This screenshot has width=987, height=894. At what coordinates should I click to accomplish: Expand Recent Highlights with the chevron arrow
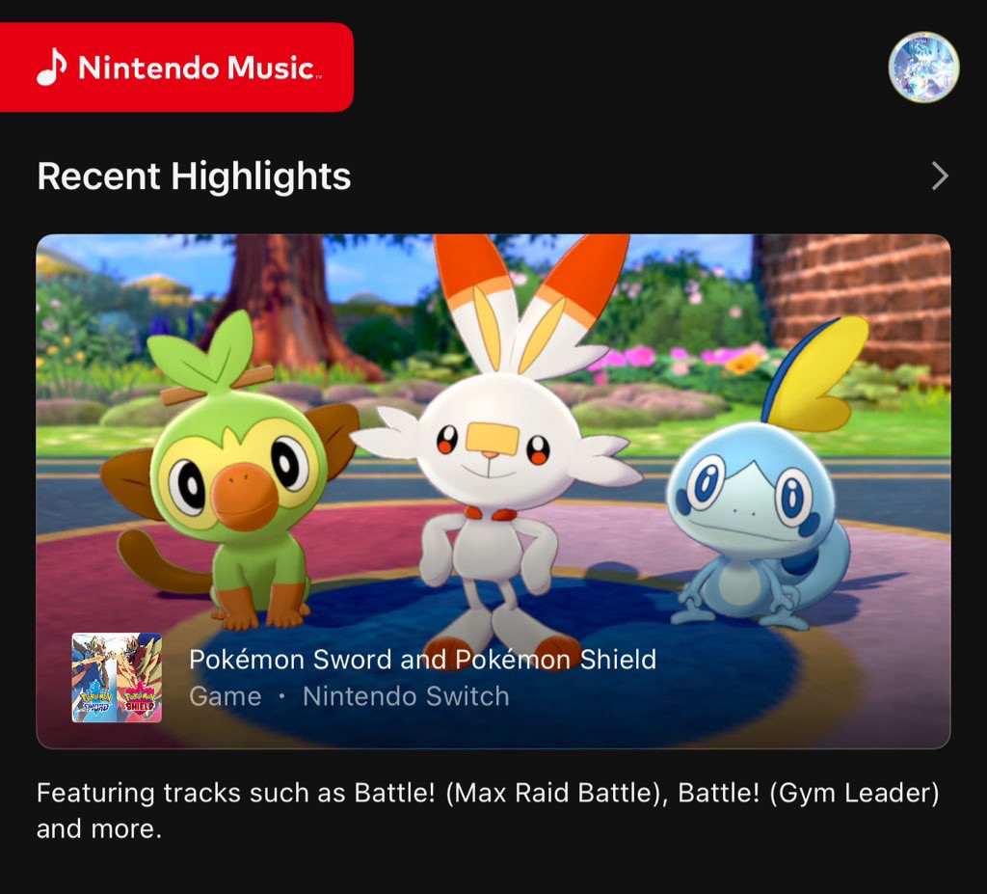click(939, 176)
